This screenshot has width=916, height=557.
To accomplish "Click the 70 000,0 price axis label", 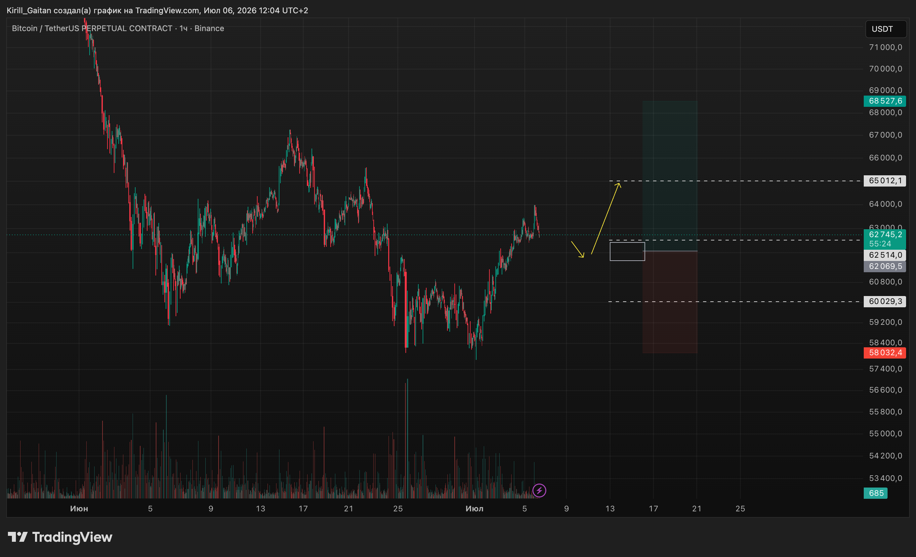I will (886, 69).
